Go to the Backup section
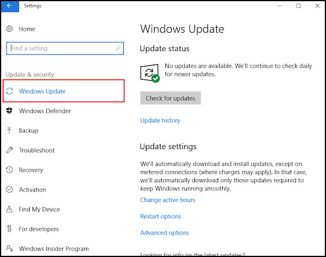Image resolution: width=326 pixels, height=257 pixels. coord(28,131)
